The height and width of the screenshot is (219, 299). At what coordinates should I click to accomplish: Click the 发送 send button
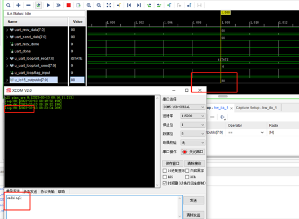point(194,200)
